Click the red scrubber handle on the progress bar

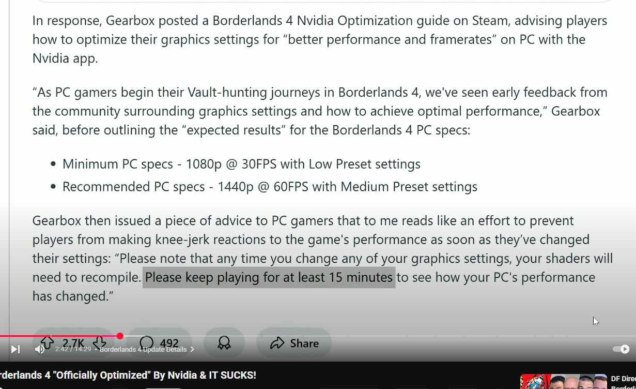coord(120,336)
